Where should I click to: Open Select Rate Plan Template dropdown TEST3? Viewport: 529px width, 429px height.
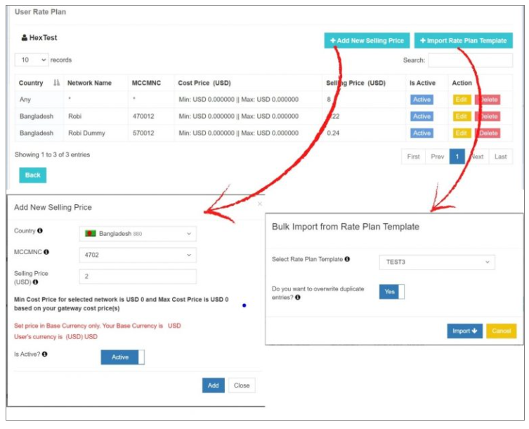(x=437, y=262)
